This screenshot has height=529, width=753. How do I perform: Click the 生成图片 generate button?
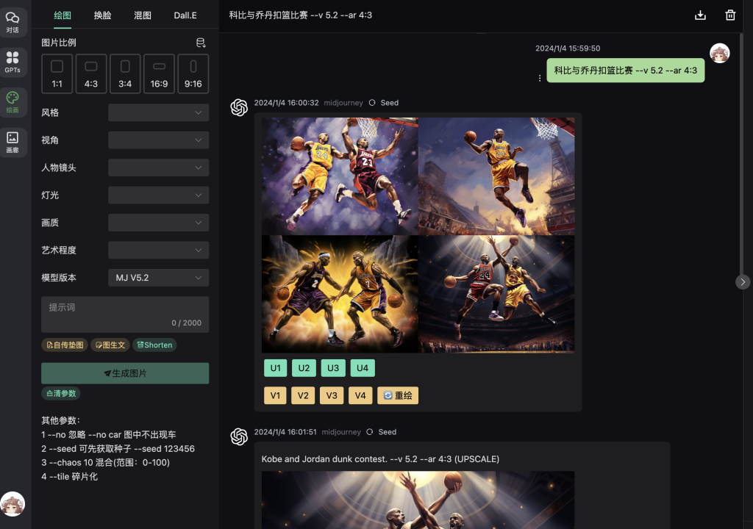point(124,373)
